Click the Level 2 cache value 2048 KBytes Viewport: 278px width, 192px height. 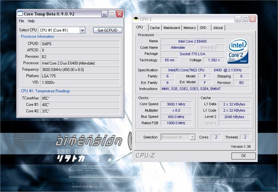(x=234, y=117)
